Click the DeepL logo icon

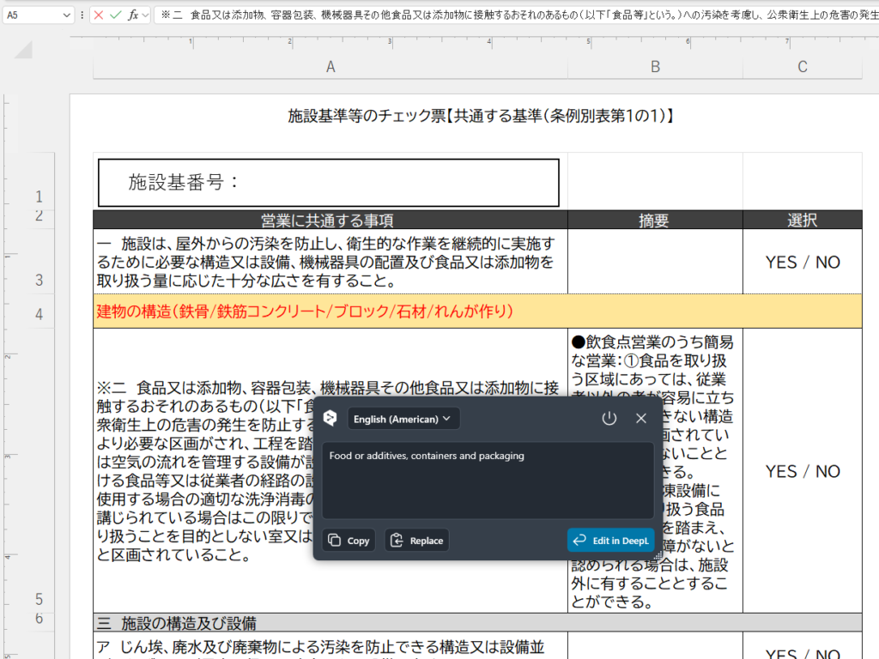coord(330,419)
